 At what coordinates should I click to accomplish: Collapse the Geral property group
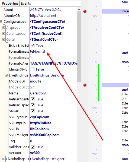[4, 40]
